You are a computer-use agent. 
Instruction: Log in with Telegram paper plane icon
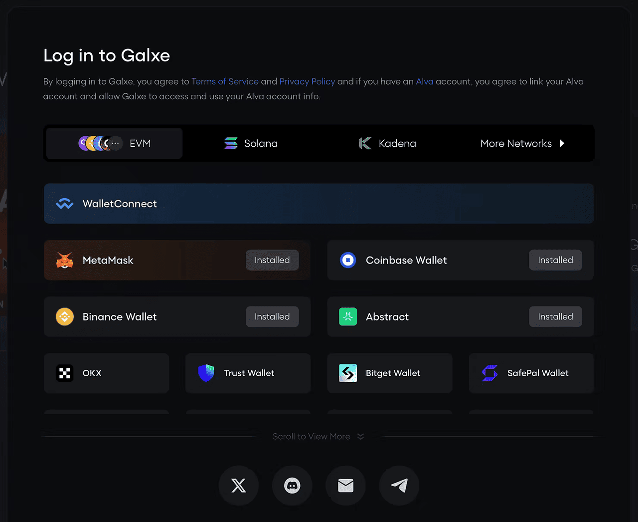(x=399, y=486)
